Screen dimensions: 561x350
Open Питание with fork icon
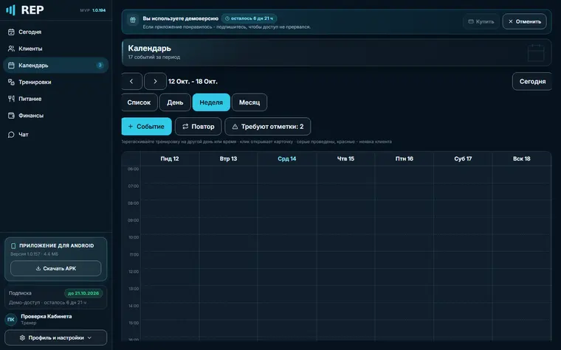tap(11, 99)
